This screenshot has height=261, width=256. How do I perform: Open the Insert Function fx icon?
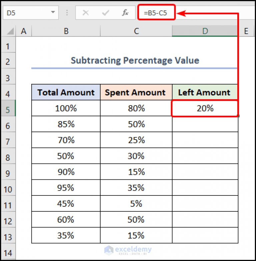(125, 13)
